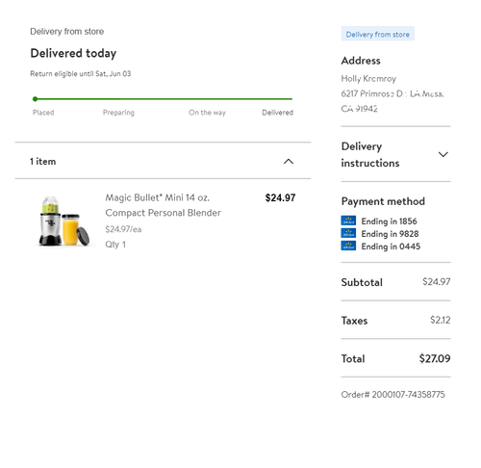
Task: Click the card icon ending in 9828
Action: click(348, 233)
